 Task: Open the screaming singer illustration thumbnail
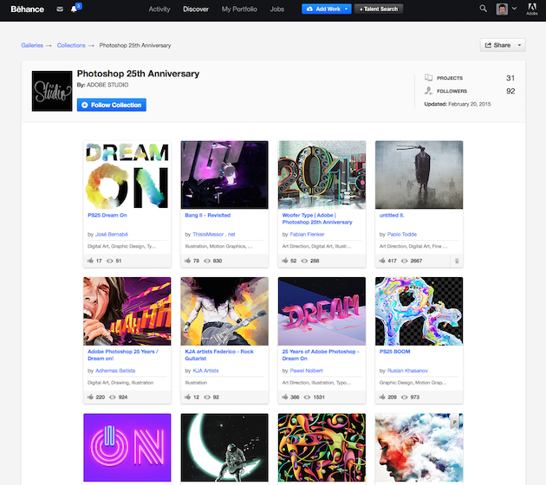127,311
